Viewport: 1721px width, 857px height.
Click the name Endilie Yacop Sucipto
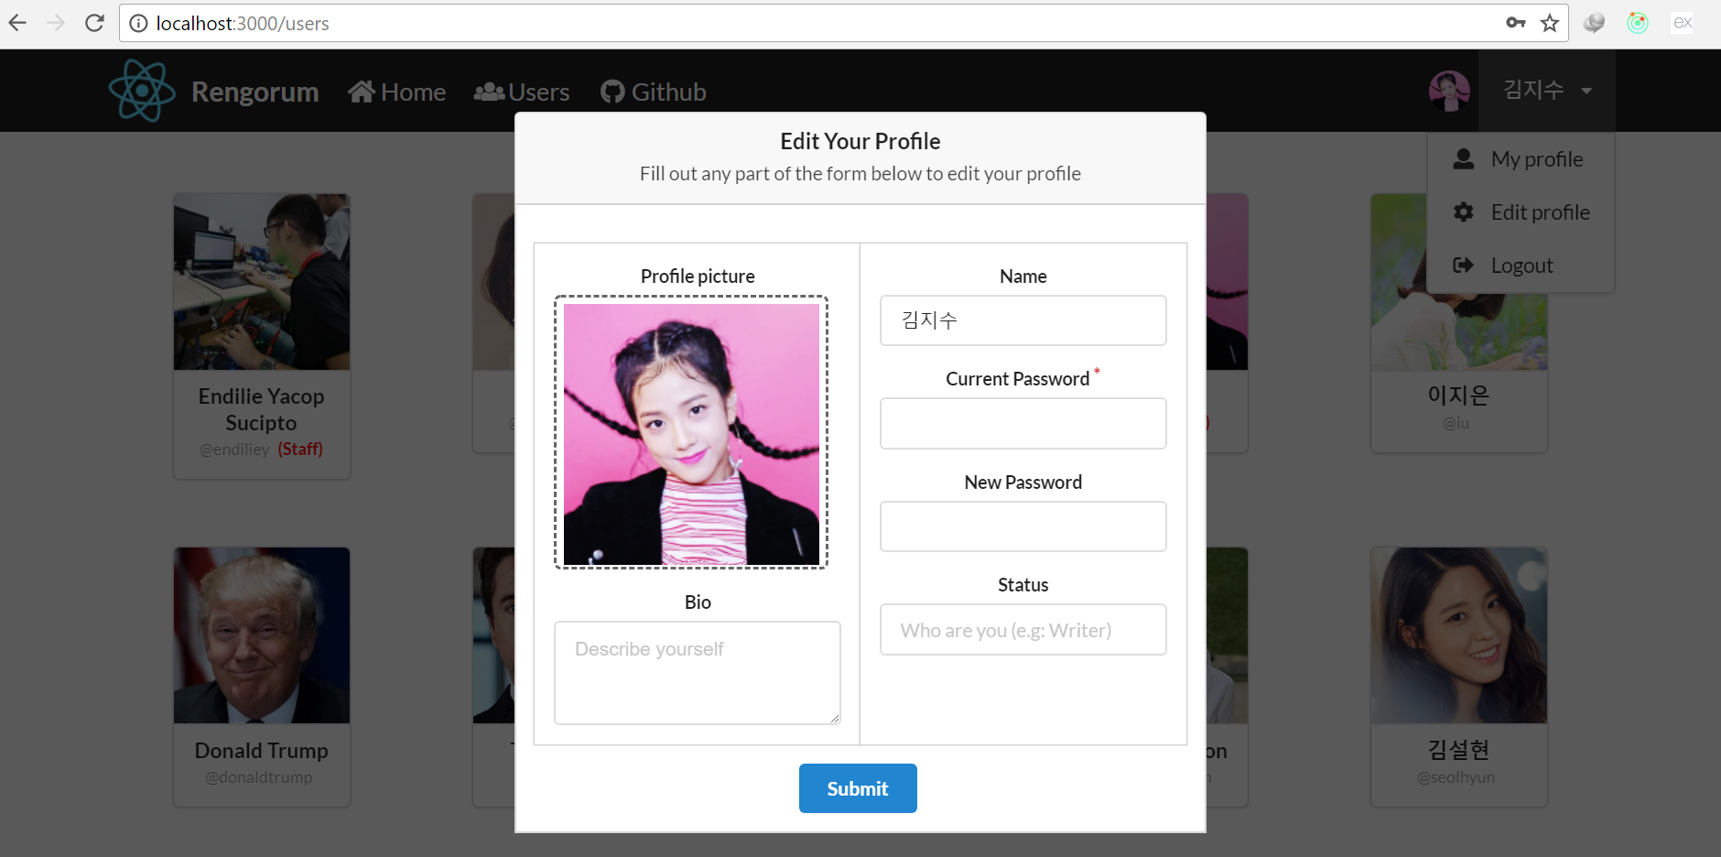(262, 409)
